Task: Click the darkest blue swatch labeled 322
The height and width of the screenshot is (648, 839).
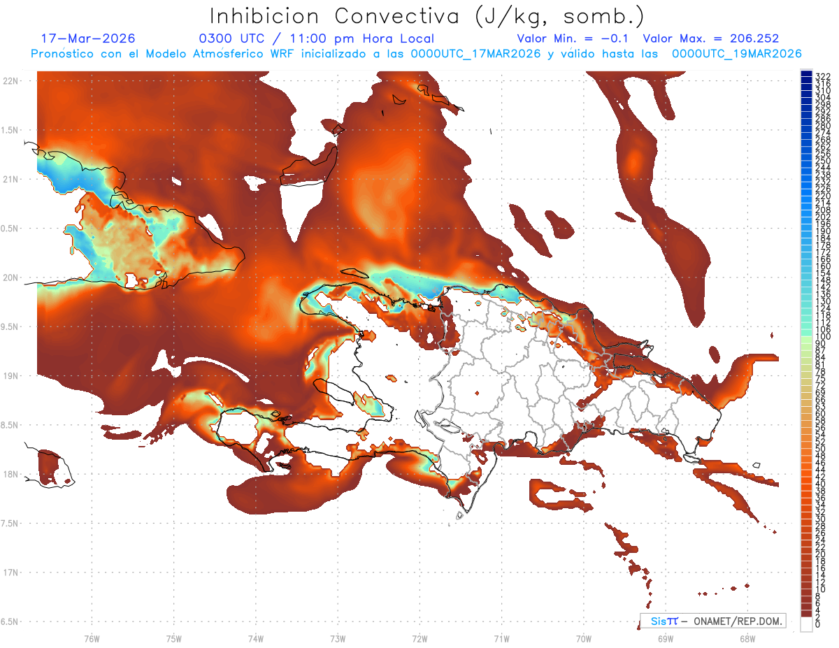Action: pos(806,75)
